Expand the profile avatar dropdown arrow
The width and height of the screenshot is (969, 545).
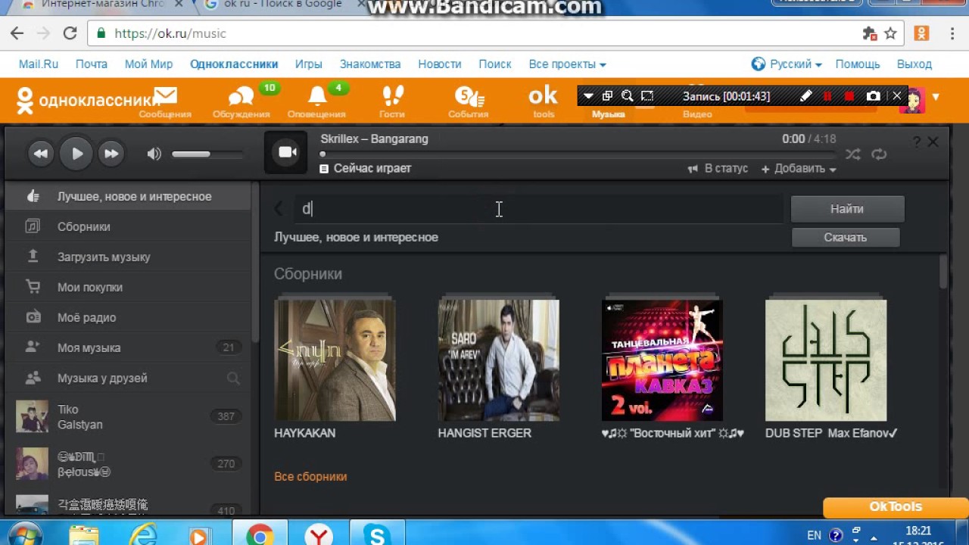coord(936,97)
